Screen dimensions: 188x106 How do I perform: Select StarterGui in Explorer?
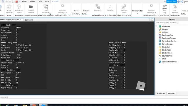point(166,47)
